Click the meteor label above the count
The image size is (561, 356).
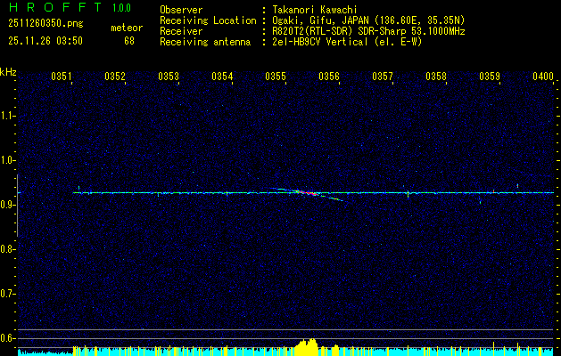[x=127, y=28]
